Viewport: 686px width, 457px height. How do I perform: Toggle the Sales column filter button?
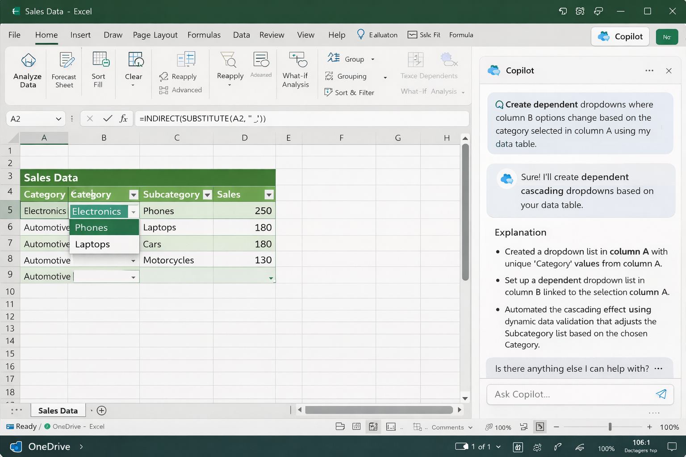pos(269,195)
